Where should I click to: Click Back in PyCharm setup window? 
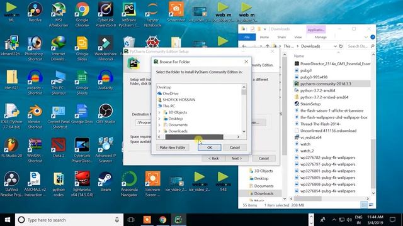tap(213, 158)
